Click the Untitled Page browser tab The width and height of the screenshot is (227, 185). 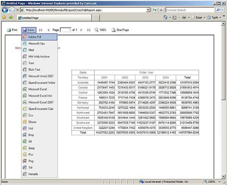(x=54, y=18)
